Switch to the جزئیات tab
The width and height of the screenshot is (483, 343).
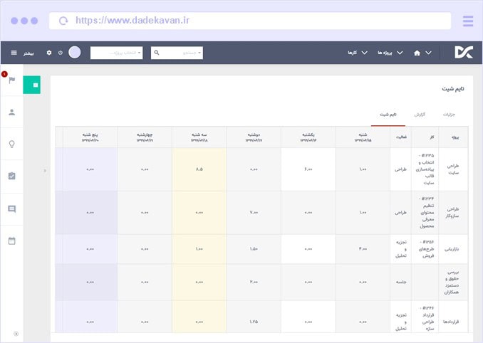(x=448, y=114)
